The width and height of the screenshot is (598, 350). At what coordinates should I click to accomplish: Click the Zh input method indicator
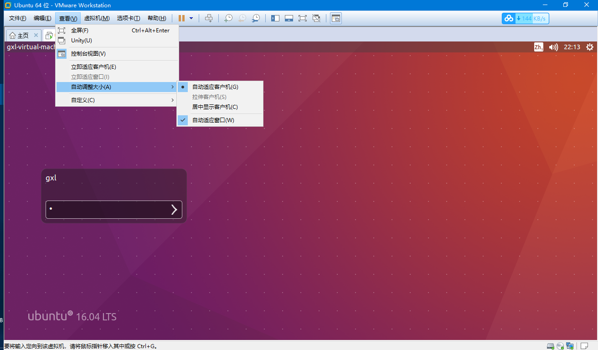tap(538, 47)
